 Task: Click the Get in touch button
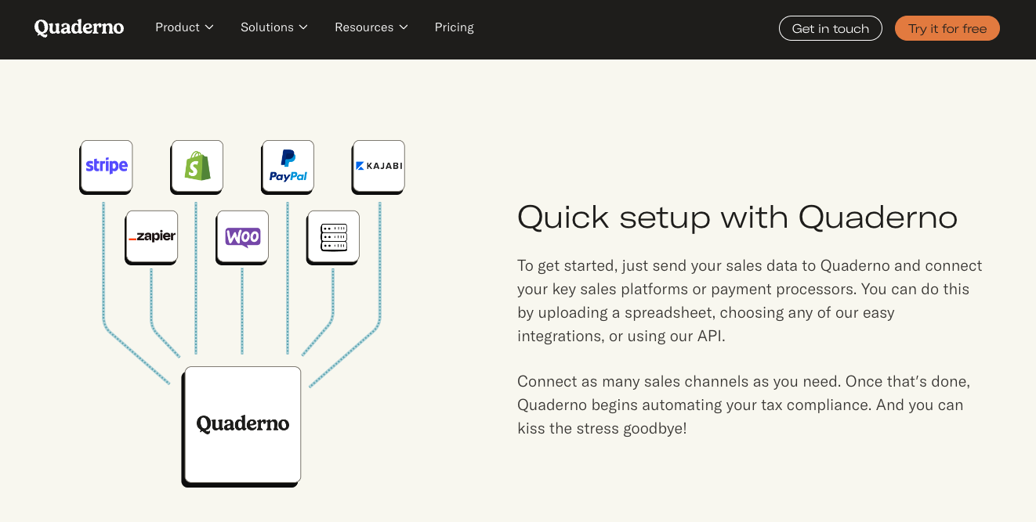point(831,28)
